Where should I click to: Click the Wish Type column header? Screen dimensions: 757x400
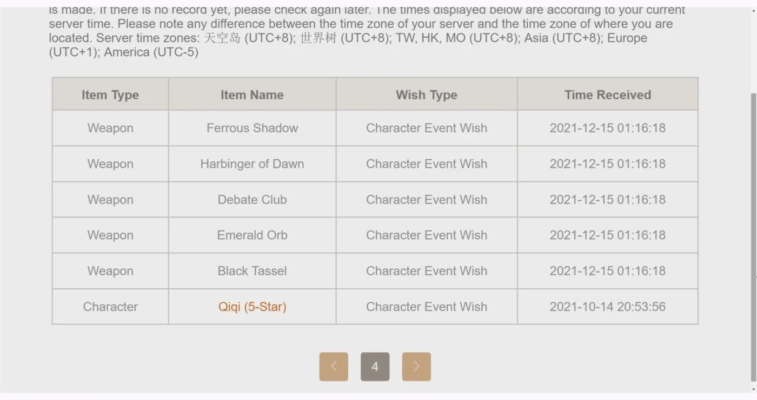(427, 94)
